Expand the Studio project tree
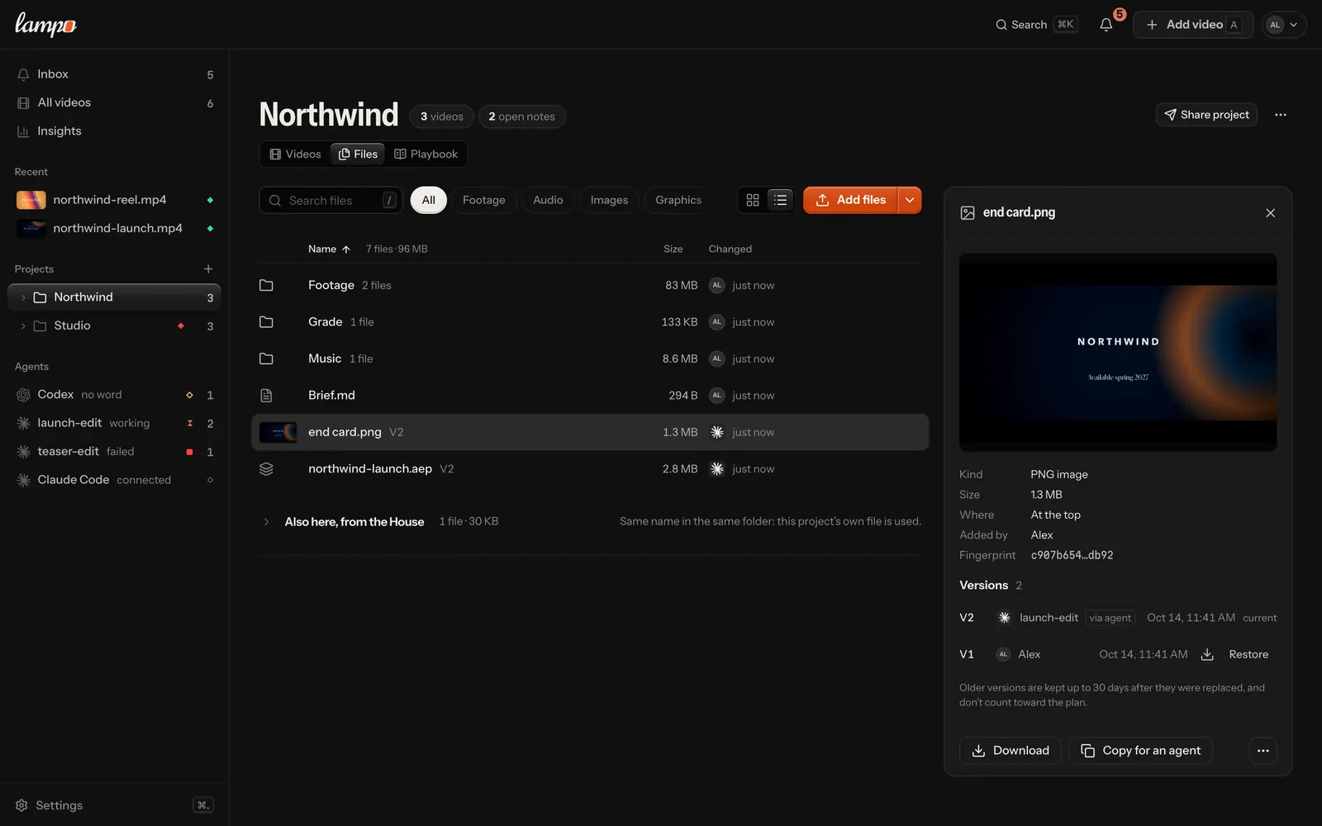Screen dimensions: 1322x826 tap(23, 326)
